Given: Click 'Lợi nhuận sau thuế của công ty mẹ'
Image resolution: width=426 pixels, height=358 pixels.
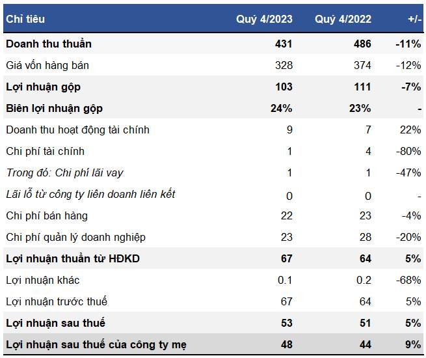Looking at the screenshot, I should pos(96,344).
